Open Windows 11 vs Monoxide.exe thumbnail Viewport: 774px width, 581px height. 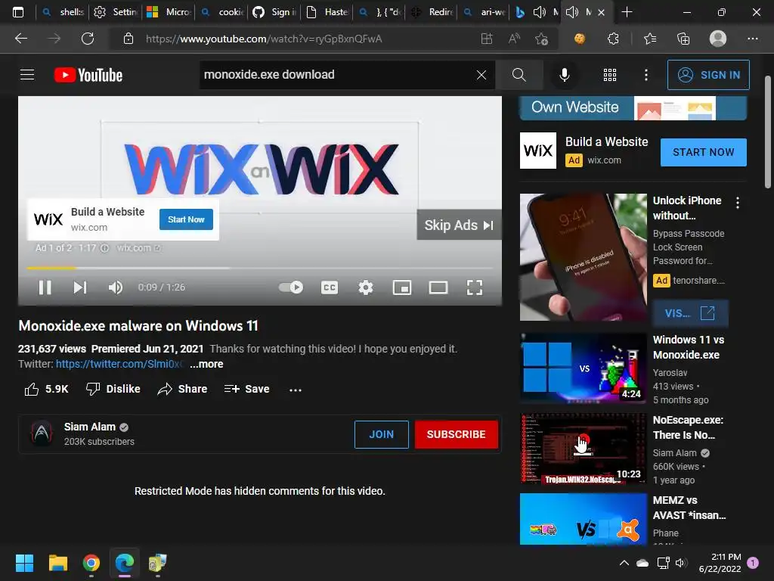(x=583, y=368)
